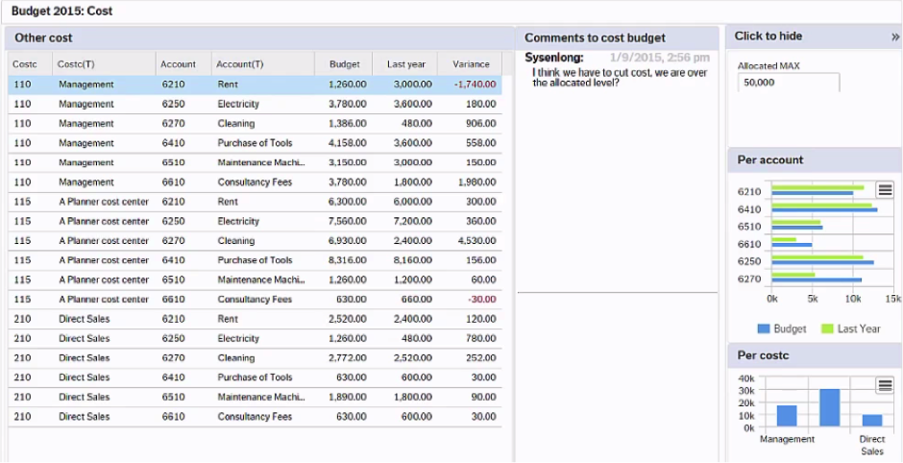The width and height of the screenshot is (903, 463).
Task: Click the variance value 906.00
Action: 481,124
